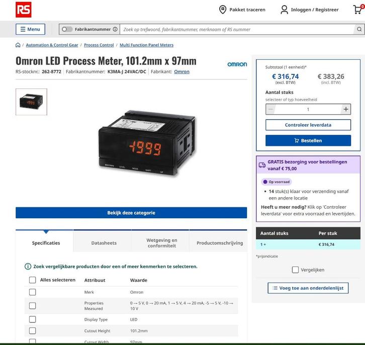Click fabrikantnummer K3MA-J 24VAC/DC text

coord(127,72)
